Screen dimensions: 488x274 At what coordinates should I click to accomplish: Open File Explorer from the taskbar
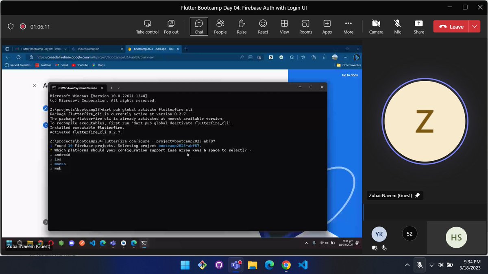coord(253,265)
